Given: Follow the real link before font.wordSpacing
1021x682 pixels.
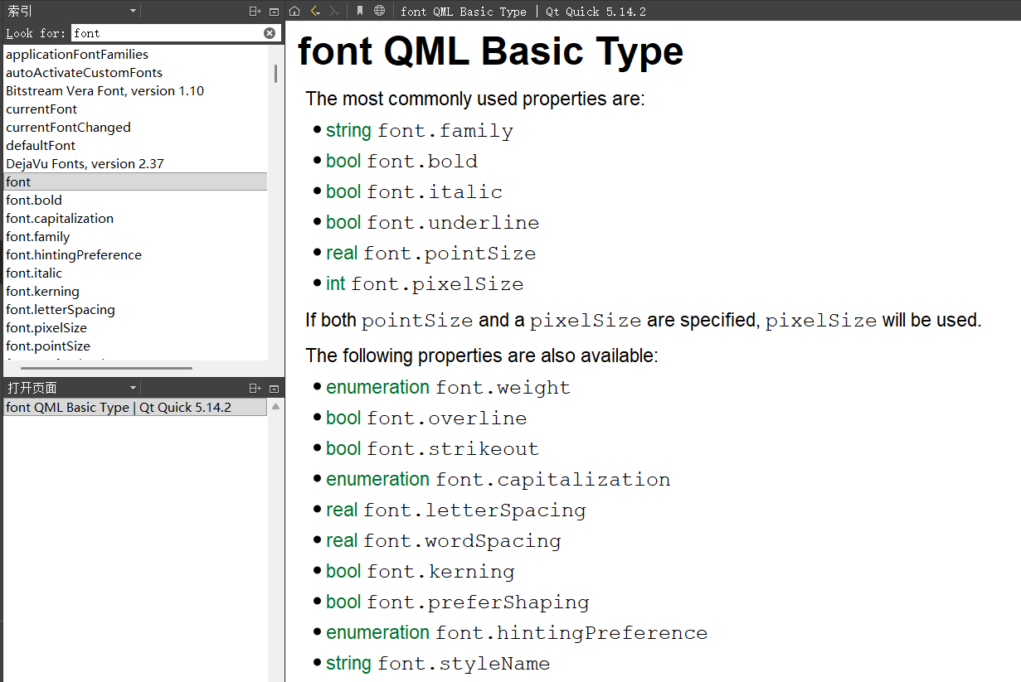Looking at the screenshot, I should click(342, 541).
